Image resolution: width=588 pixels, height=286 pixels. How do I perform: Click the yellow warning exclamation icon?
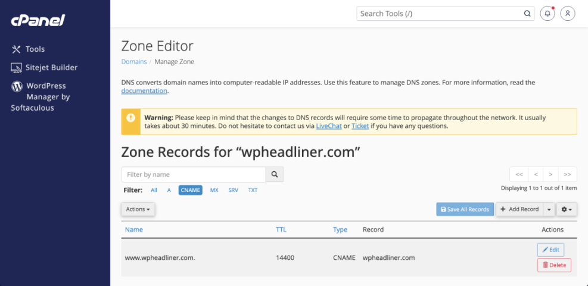coord(130,118)
